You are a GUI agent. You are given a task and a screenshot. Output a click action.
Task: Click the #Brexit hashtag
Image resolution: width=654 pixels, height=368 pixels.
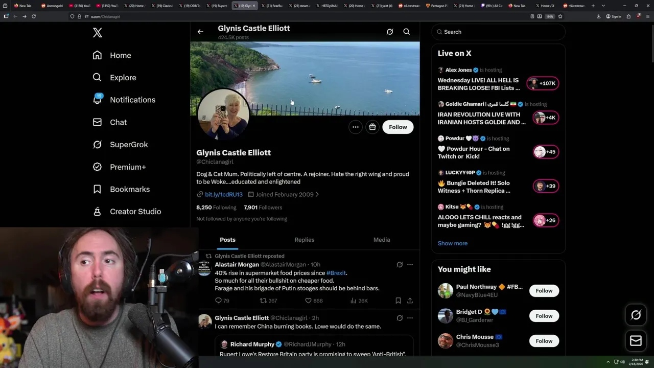pos(336,273)
